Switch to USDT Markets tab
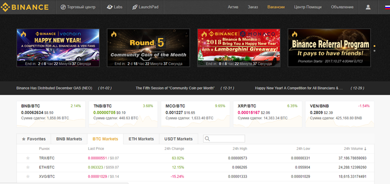This screenshot has width=390, height=184. point(178,139)
